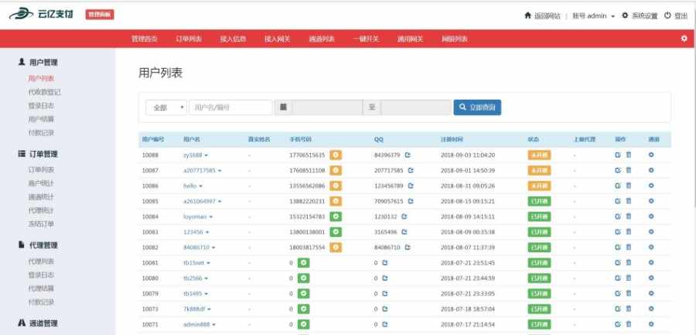
Task: Toggle green status badge for user loyoman
Action: click(539, 217)
